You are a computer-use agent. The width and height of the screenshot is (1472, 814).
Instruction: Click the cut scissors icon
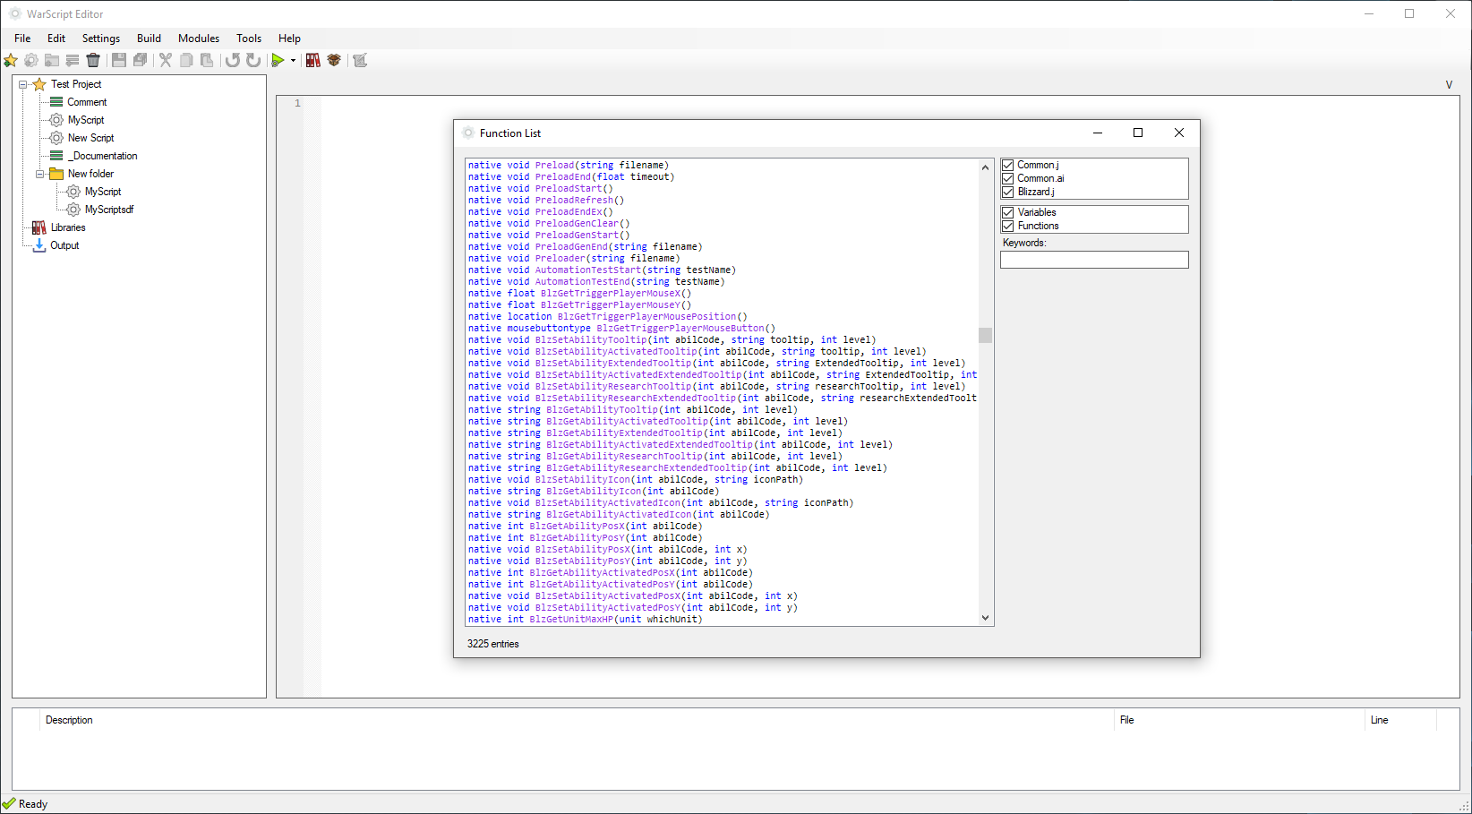(x=166, y=60)
